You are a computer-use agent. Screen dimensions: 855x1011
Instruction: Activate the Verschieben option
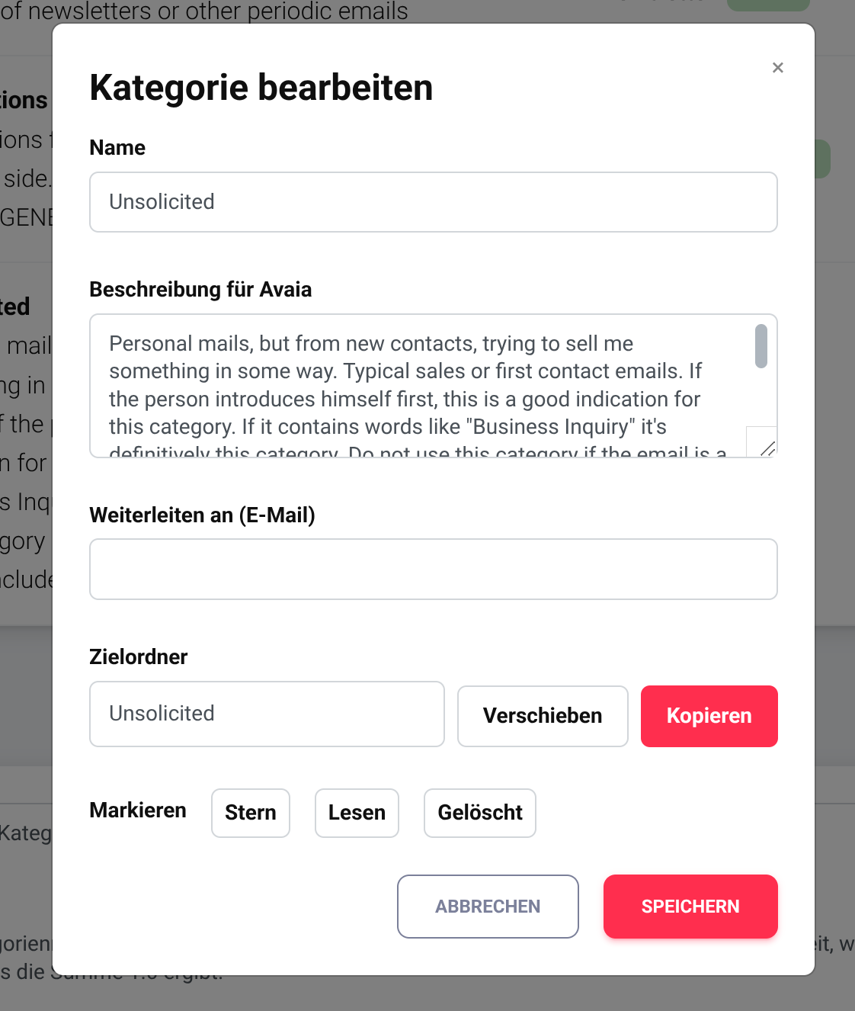[x=542, y=716]
